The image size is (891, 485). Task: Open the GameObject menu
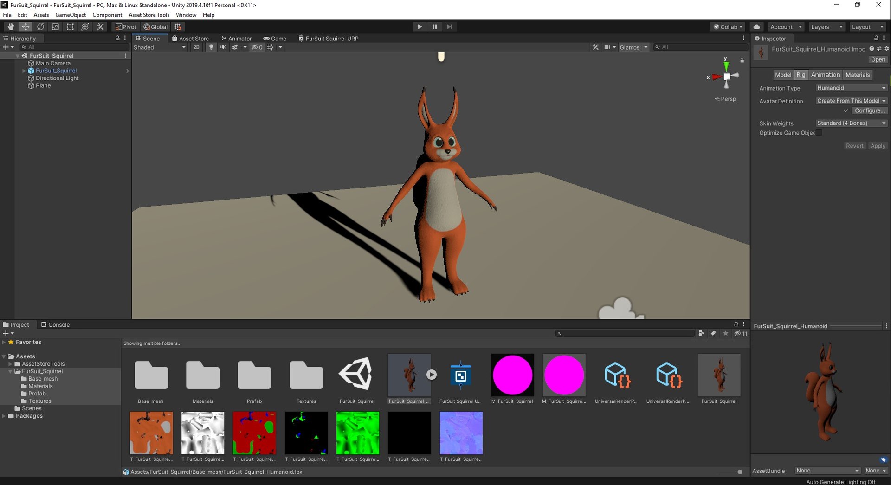[71, 15]
